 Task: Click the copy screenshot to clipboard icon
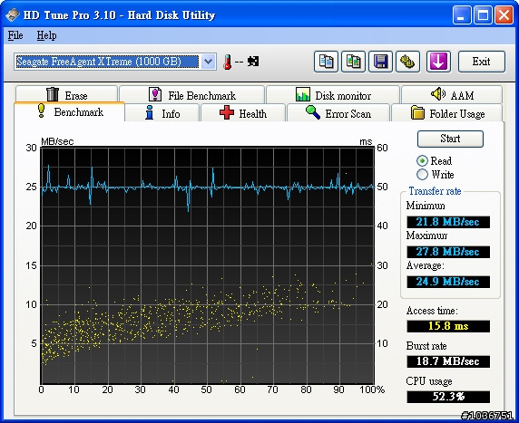click(354, 62)
